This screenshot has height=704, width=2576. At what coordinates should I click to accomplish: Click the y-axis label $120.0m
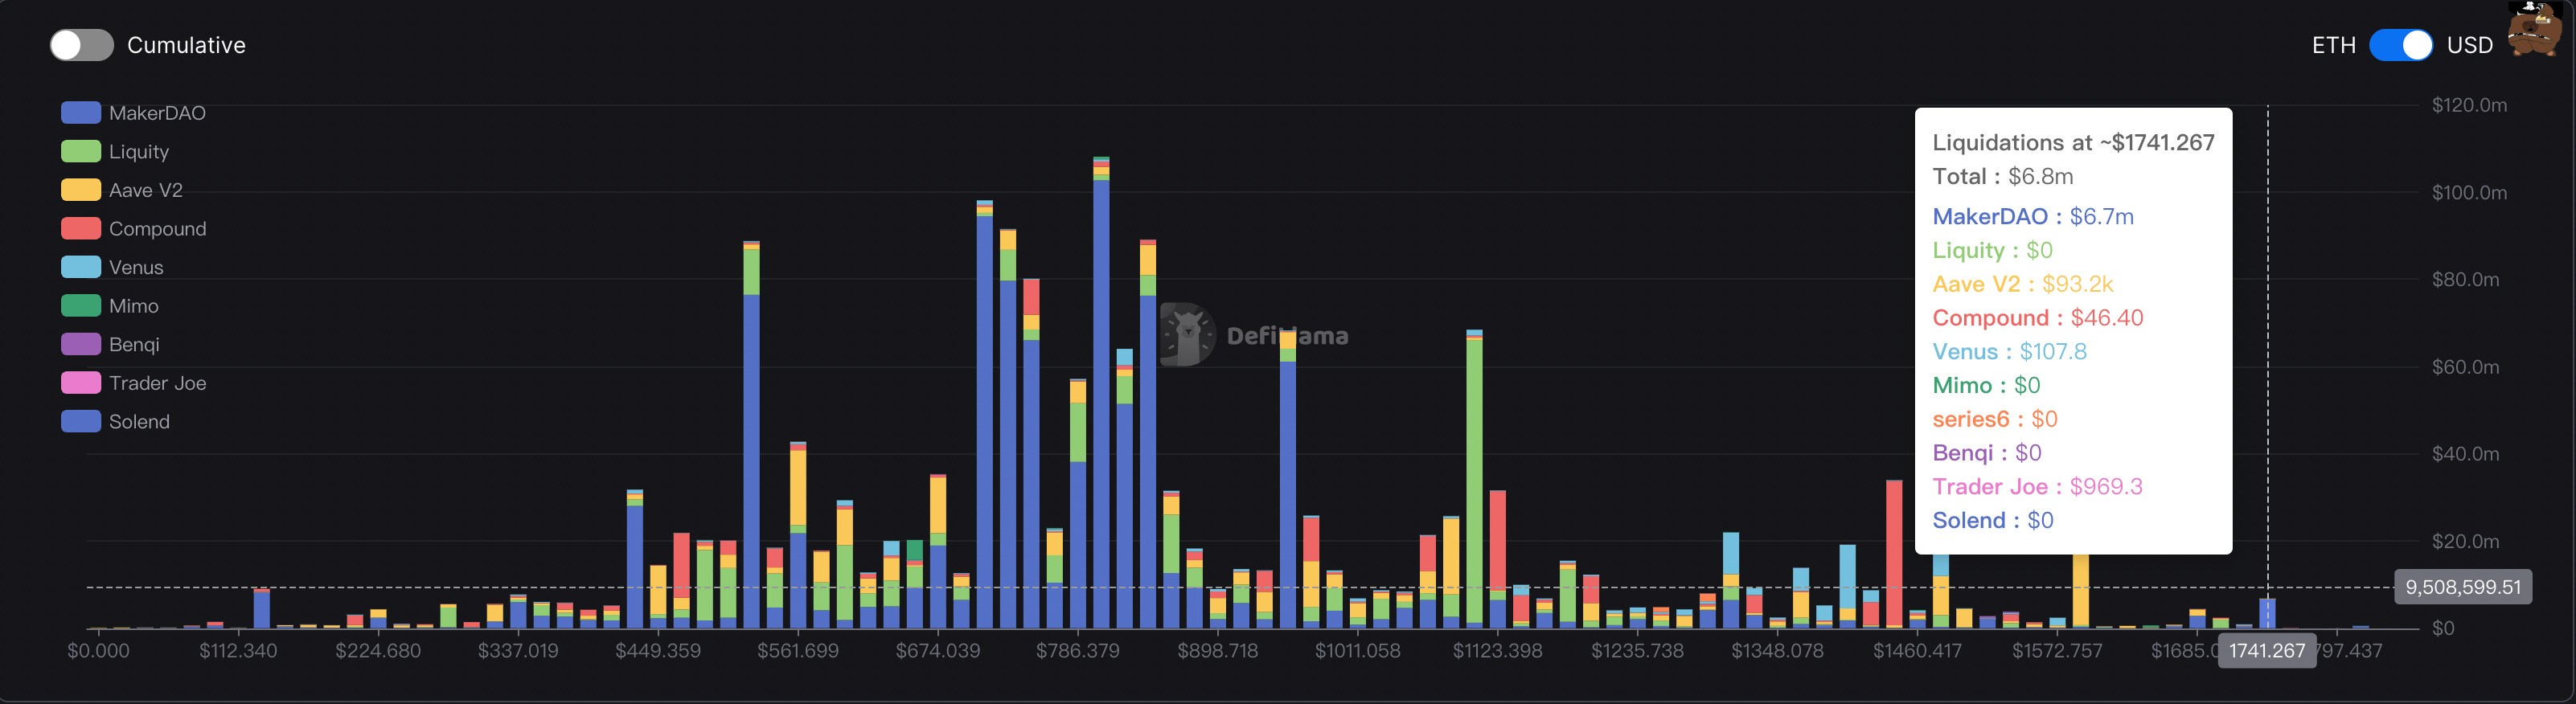pos(2469,105)
